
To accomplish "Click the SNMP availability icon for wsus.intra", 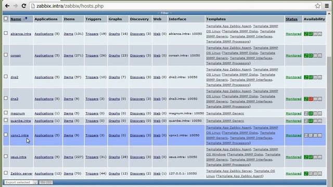I will (311, 157).
